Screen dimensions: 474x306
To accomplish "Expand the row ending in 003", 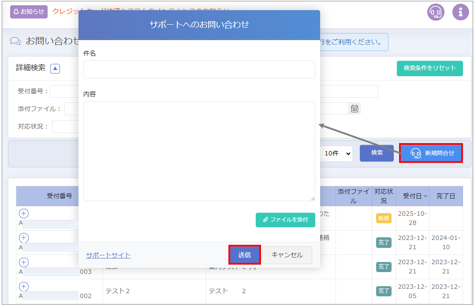I will pos(24,262).
